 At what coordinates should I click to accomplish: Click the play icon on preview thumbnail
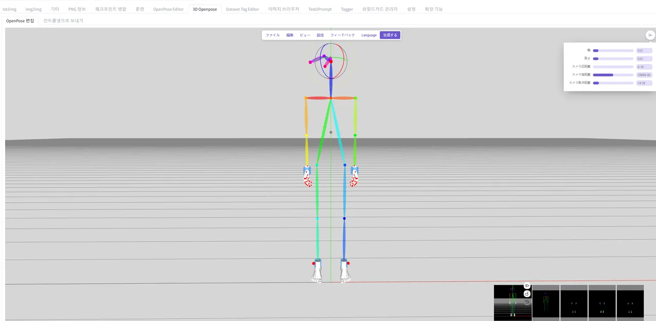(x=527, y=286)
